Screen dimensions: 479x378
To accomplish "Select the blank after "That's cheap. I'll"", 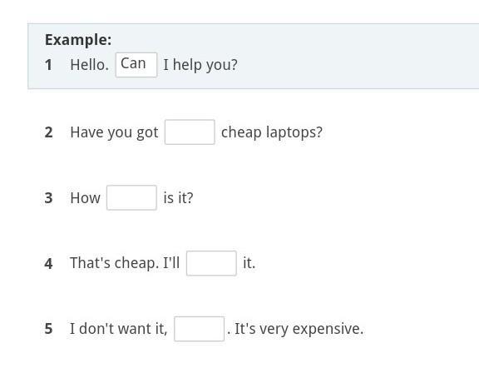I will [211, 263].
